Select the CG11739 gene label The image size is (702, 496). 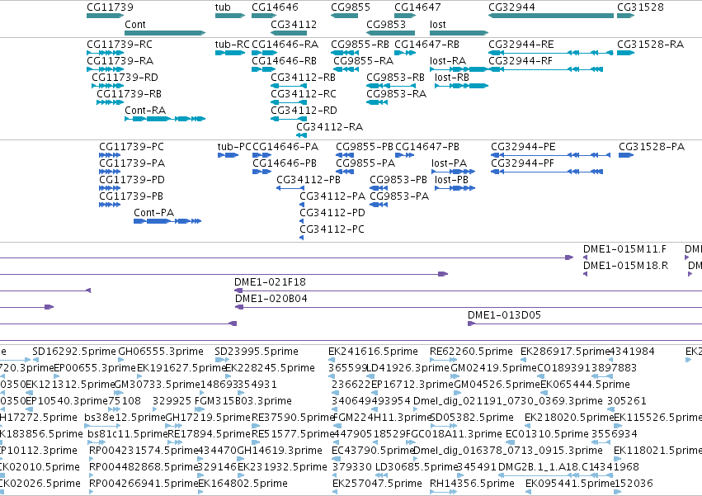click(111, 7)
